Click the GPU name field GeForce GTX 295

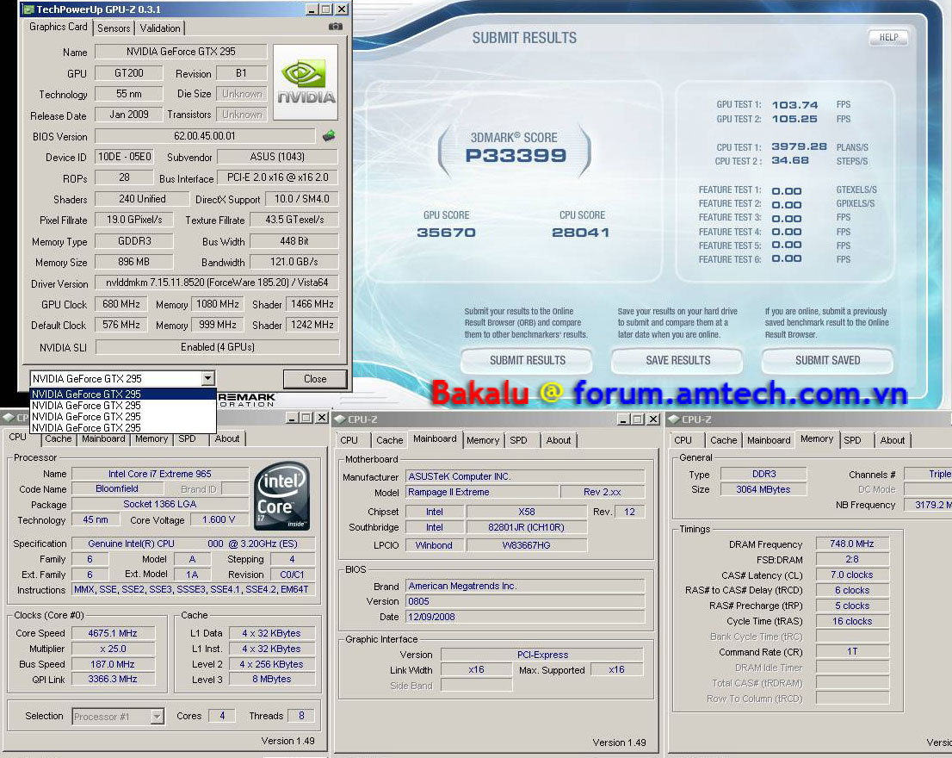(181, 52)
